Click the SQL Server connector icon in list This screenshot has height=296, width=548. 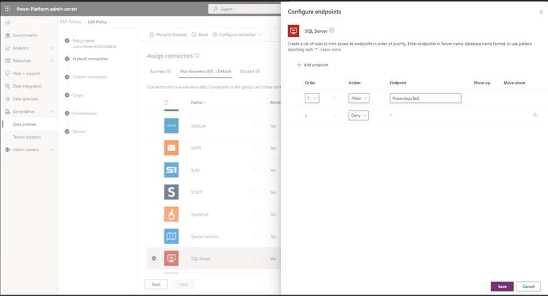point(171,259)
